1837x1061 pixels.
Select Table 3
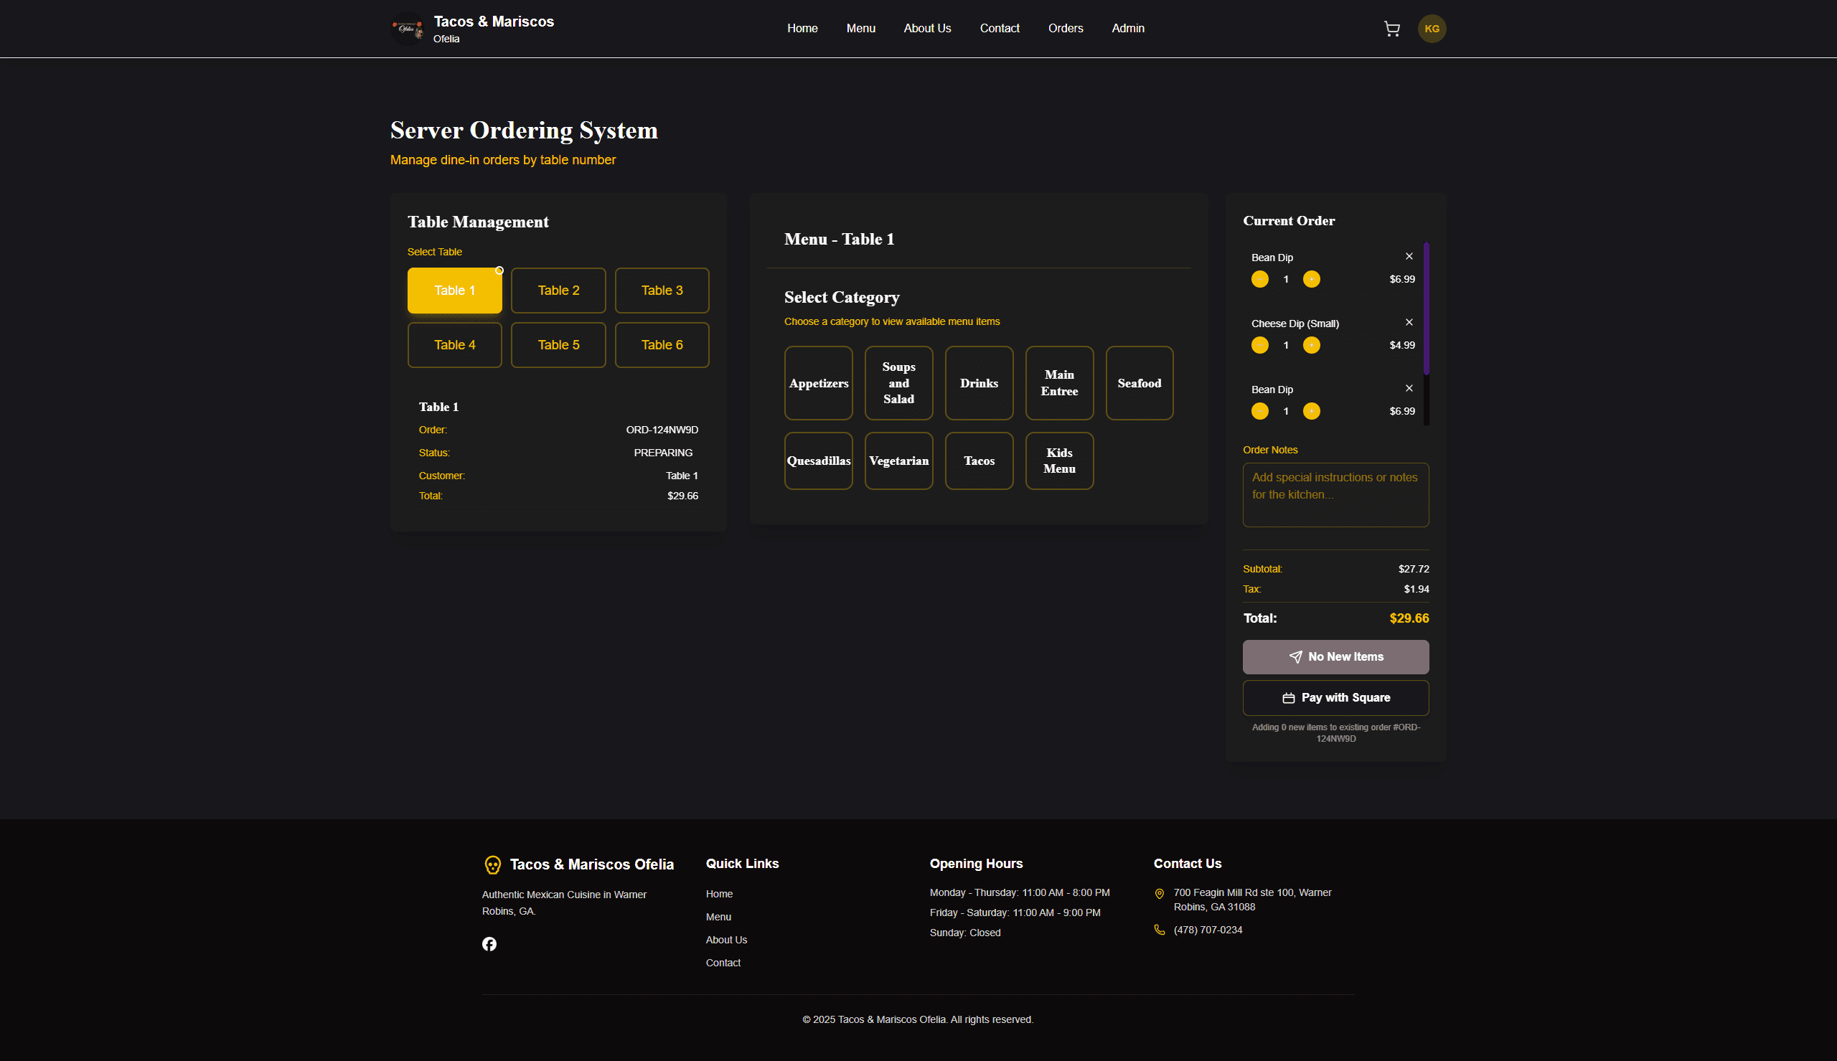click(x=661, y=290)
